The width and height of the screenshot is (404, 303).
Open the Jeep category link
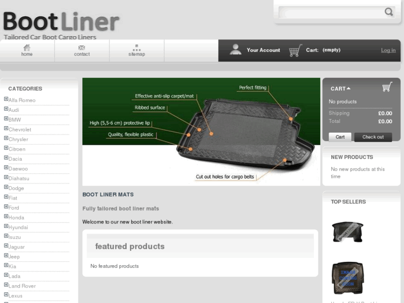tap(14, 257)
